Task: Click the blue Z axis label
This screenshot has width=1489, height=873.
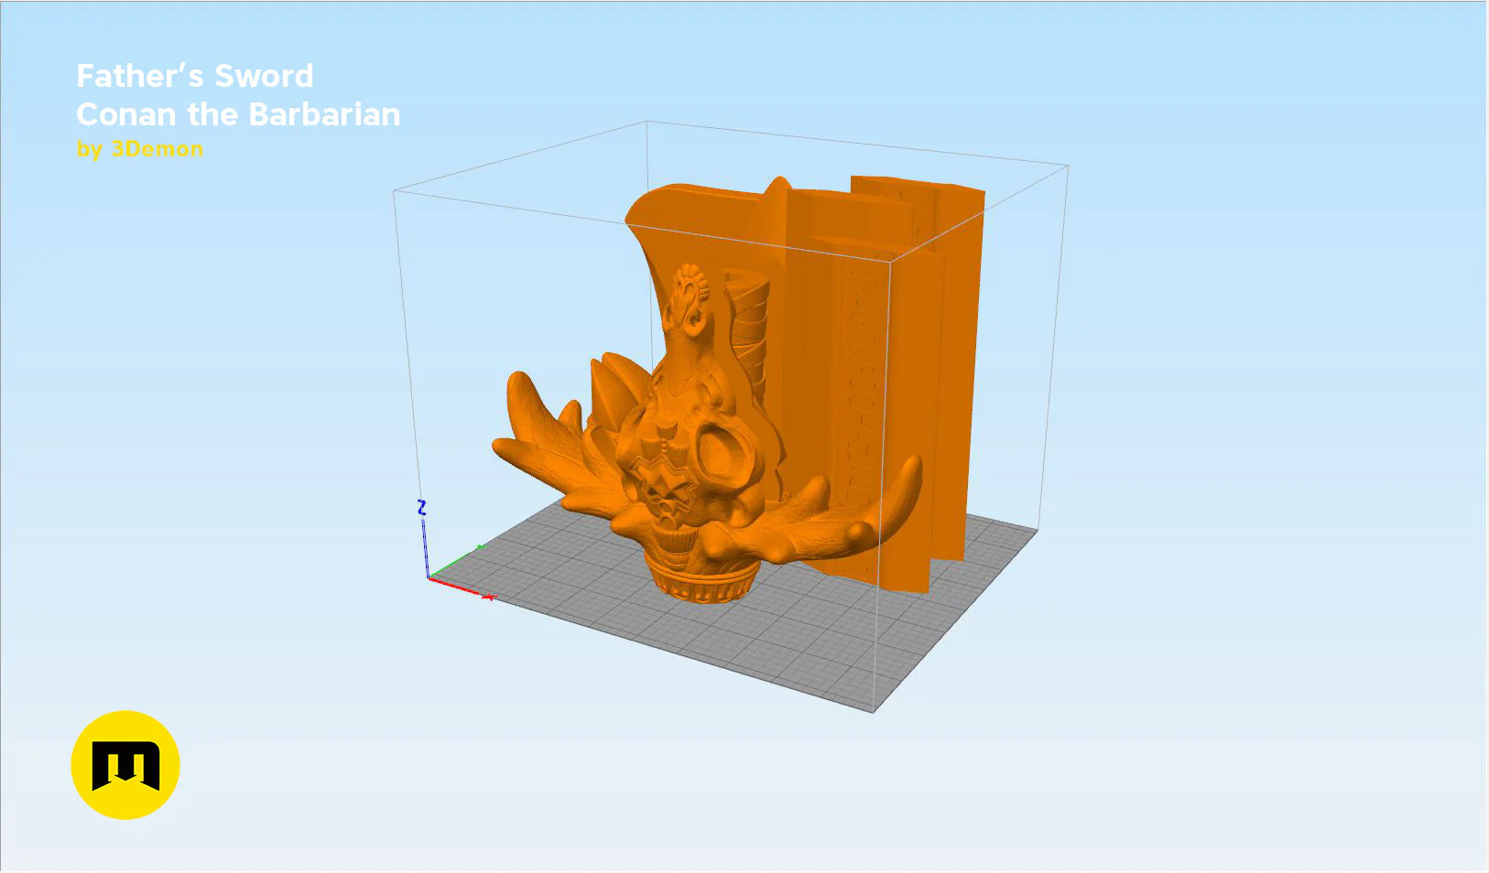Action: click(421, 507)
